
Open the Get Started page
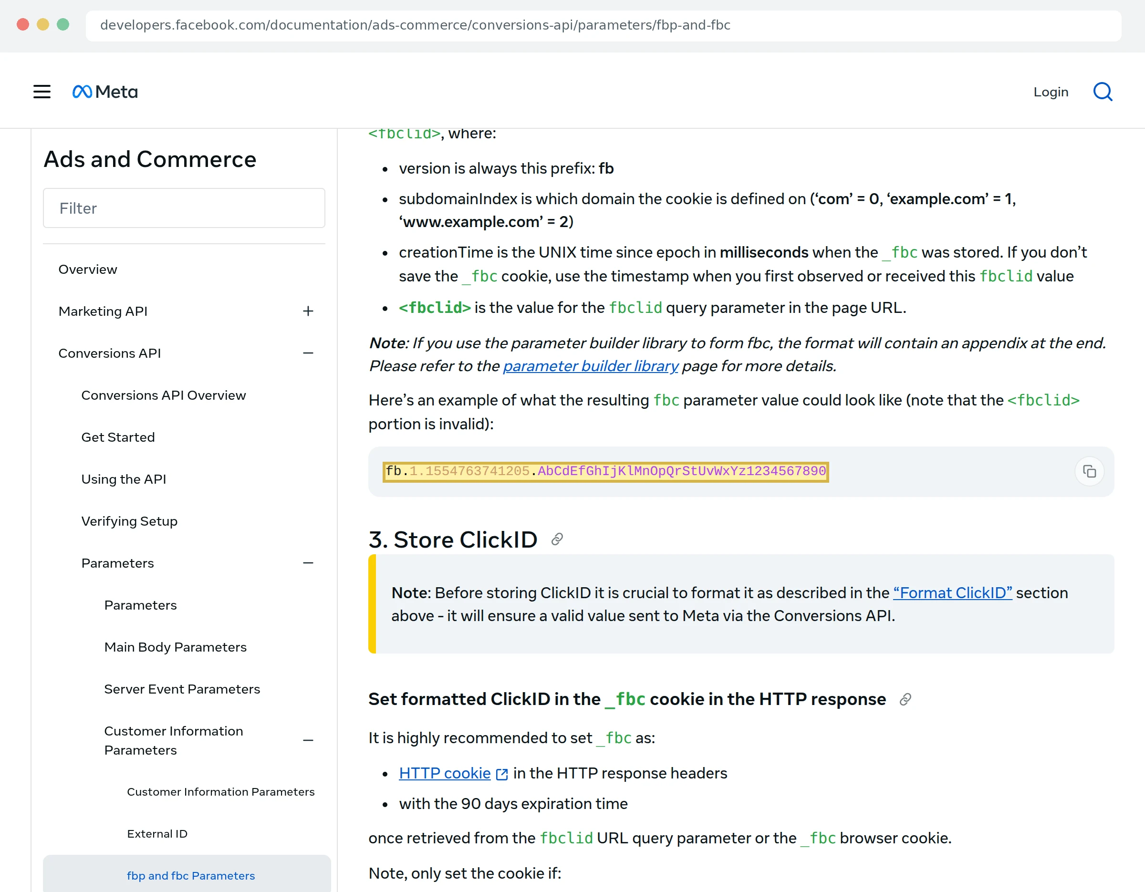click(x=118, y=437)
